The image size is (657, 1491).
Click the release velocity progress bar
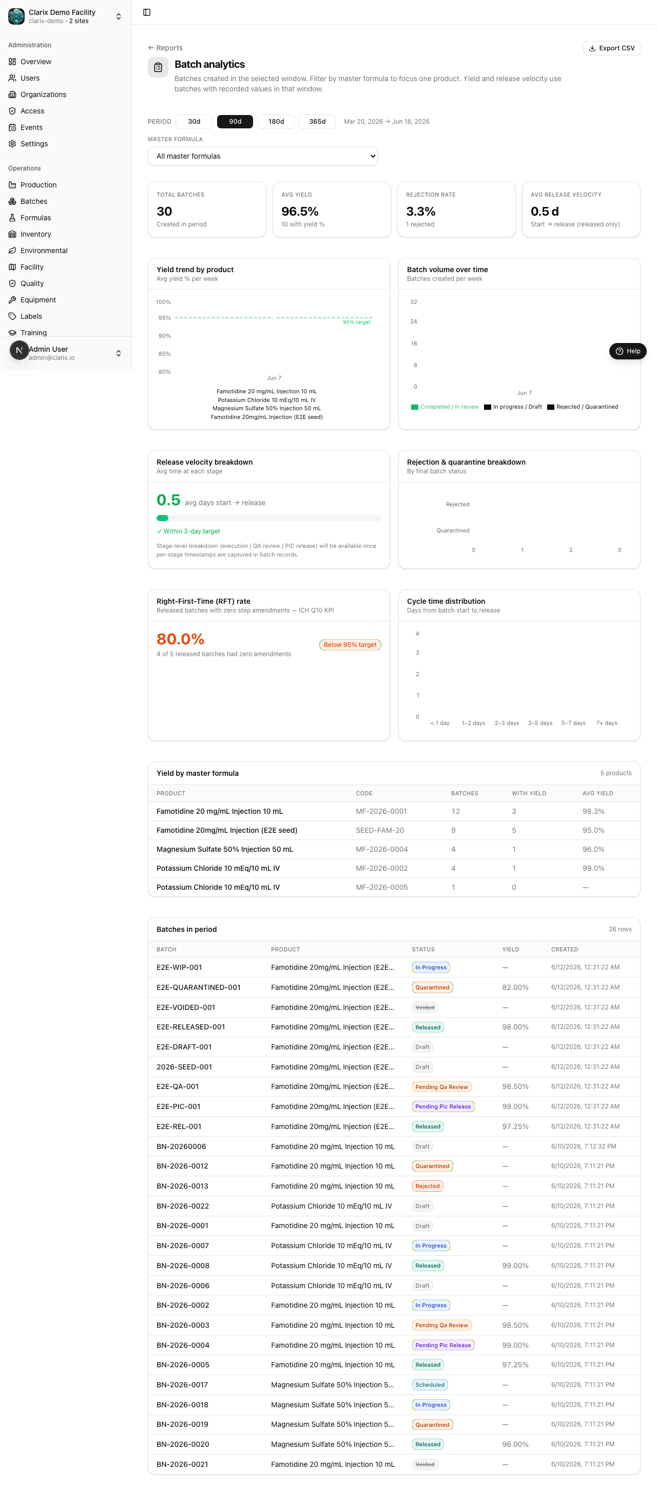(x=268, y=518)
